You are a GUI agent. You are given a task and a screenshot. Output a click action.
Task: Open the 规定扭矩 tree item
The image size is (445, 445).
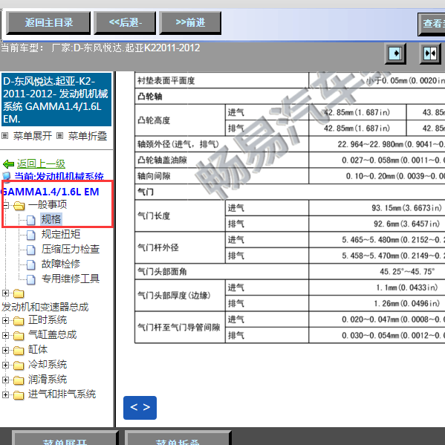[x=61, y=234]
